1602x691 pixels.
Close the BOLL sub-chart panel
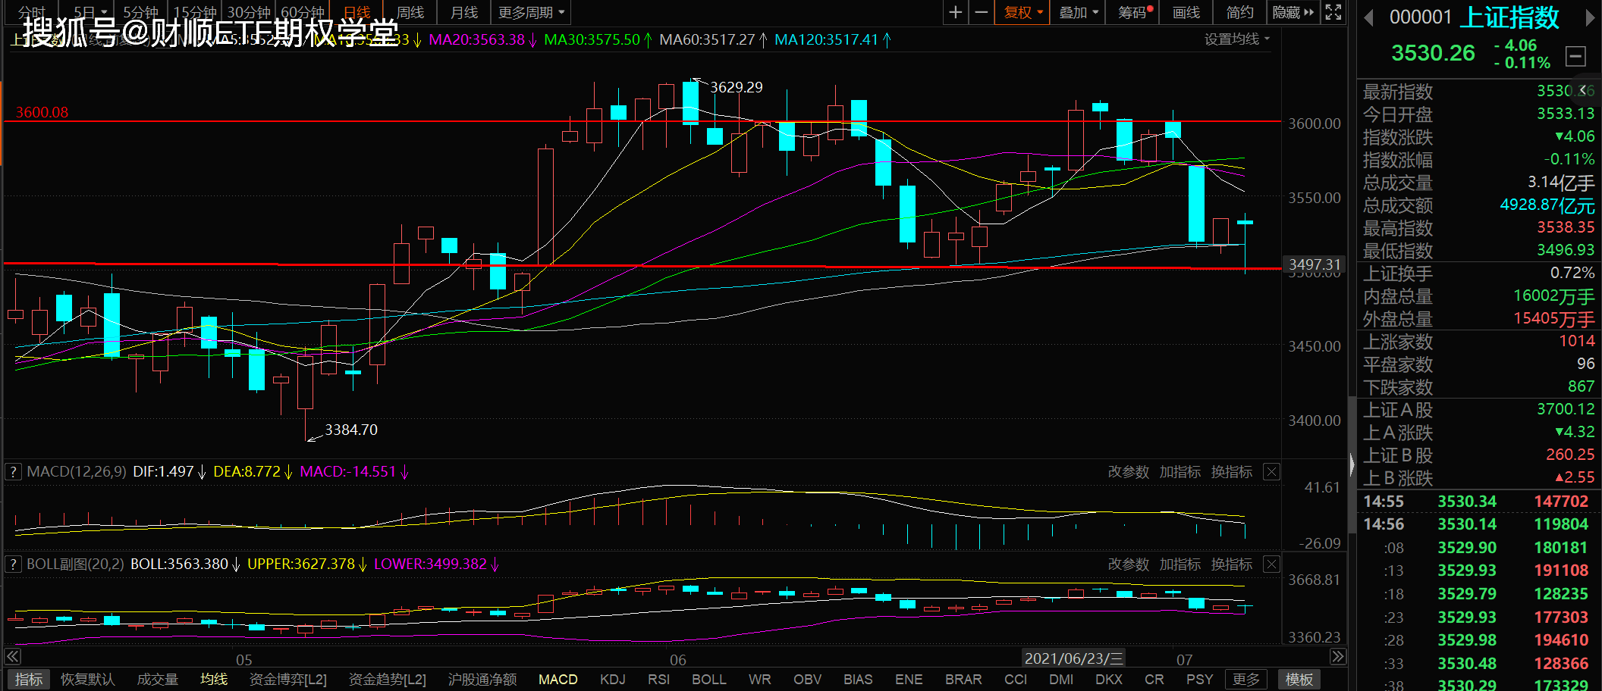[x=1271, y=564]
